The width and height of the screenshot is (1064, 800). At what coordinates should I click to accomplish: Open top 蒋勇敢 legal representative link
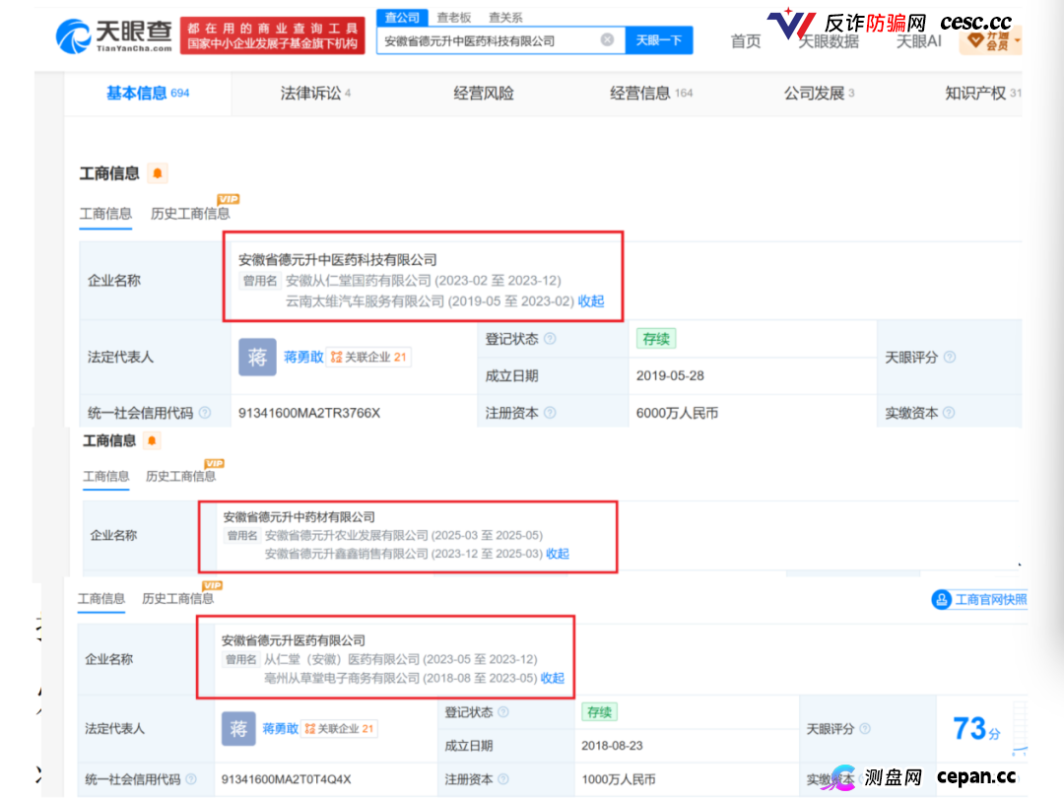(303, 357)
